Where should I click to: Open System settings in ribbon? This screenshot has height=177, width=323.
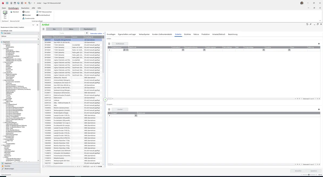coord(26,12)
